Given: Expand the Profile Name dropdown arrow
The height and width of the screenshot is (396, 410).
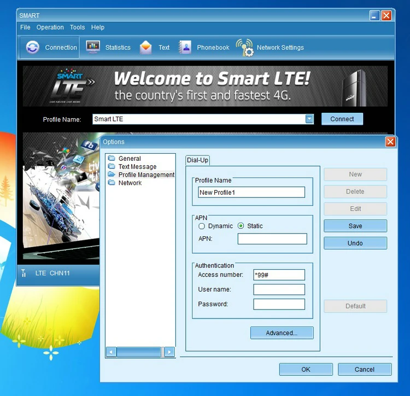Looking at the screenshot, I should pos(309,119).
